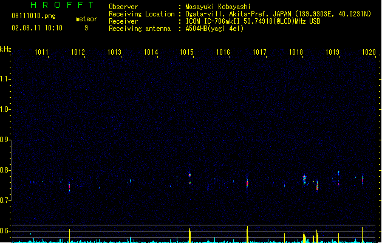Click the echo near 1020

tap(363, 180)
